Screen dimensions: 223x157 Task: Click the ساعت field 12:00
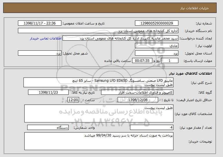pyautogui.click(x=73, y=100)
